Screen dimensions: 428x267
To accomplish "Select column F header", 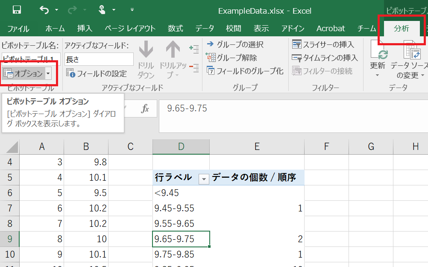I will point(326,147).
